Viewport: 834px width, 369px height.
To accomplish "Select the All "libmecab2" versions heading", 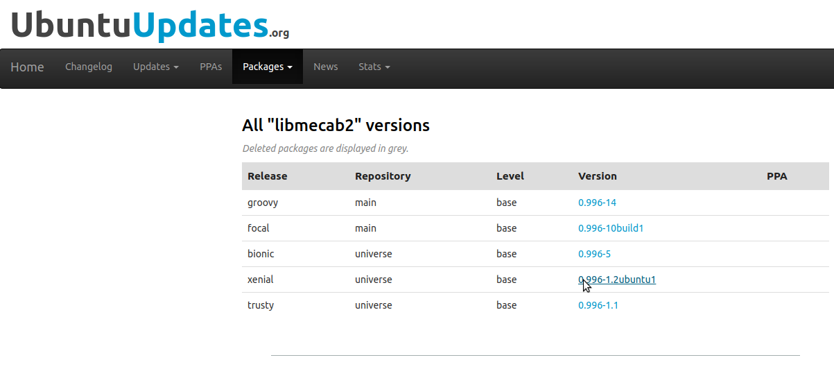I will pyautogui.click(x=336, y=126).
